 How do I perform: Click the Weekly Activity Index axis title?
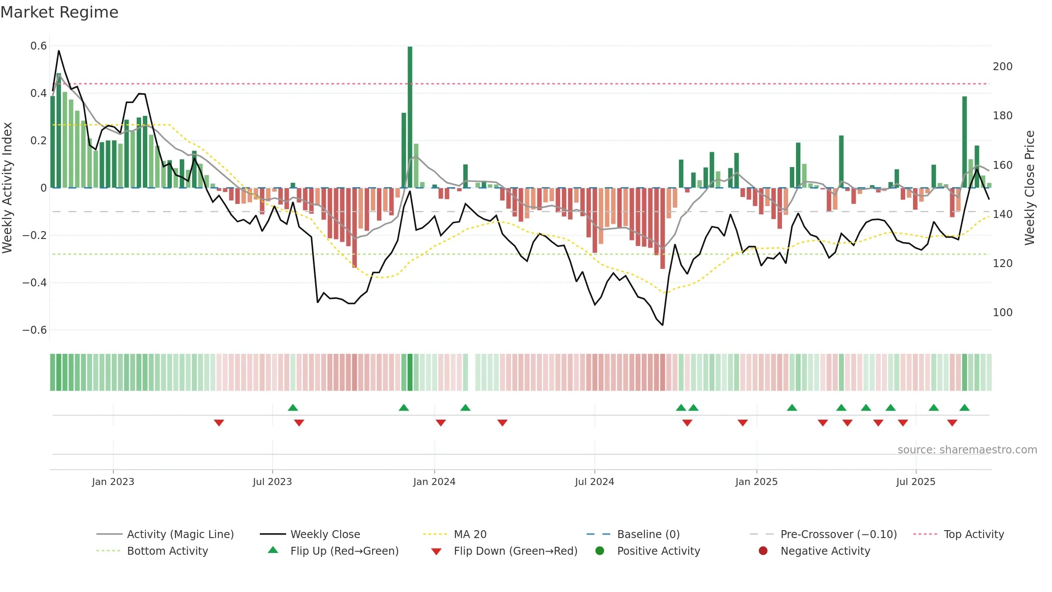[x=7, y=188]
